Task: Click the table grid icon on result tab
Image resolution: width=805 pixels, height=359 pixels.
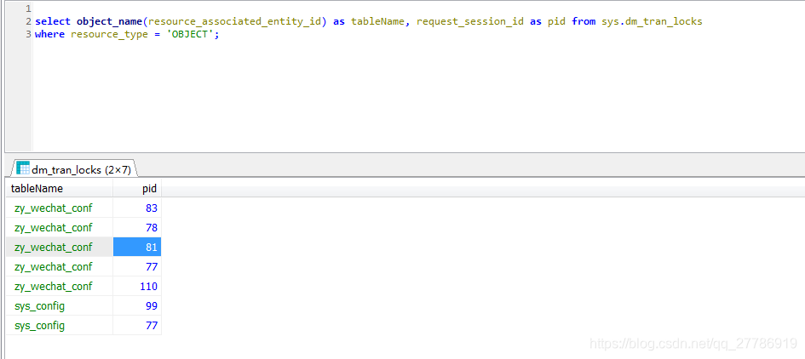Action: point(23,168)
